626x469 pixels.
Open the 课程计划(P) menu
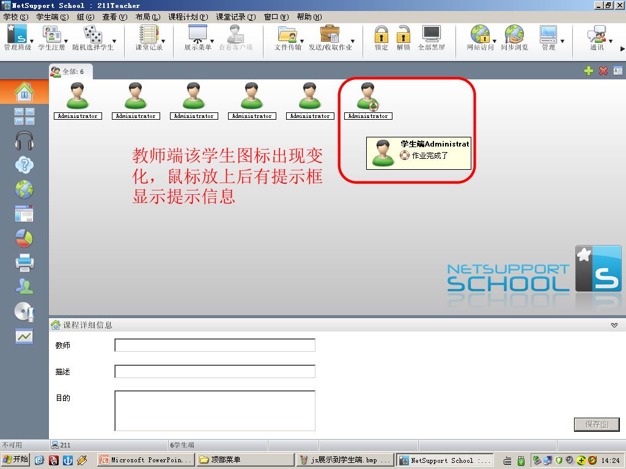click(188, 16)
